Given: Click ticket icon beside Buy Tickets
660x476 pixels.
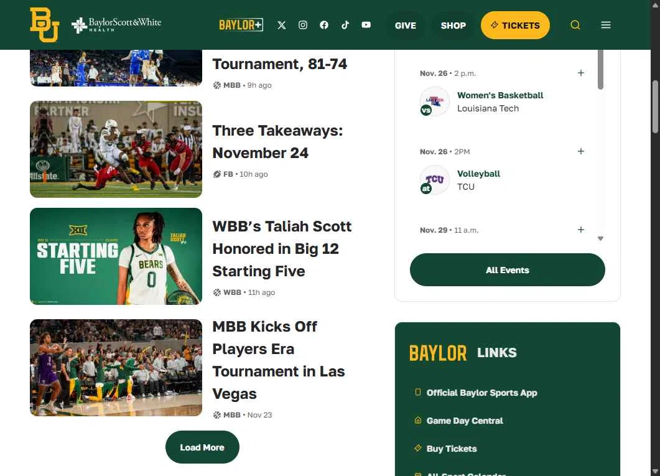Looking at the screenshot, I should pyautogui.click(x=417, y=448).
